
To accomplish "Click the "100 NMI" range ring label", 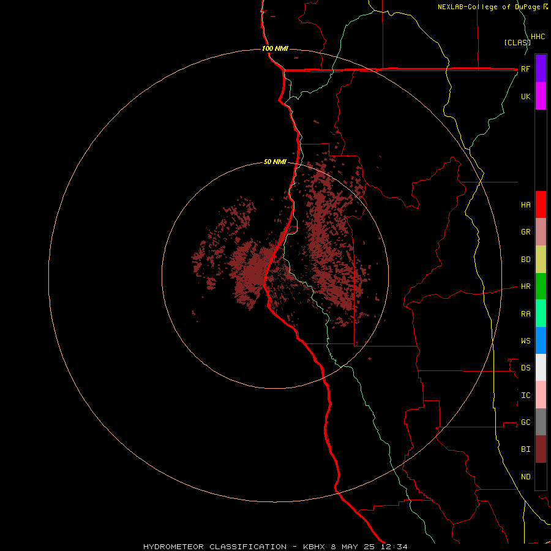I will [275, 48].
